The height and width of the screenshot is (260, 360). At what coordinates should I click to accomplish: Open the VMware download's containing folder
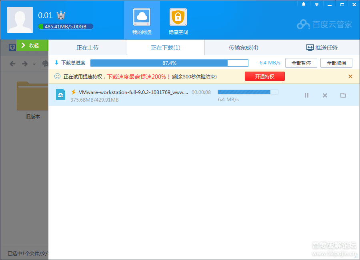(x=343, y=95)
